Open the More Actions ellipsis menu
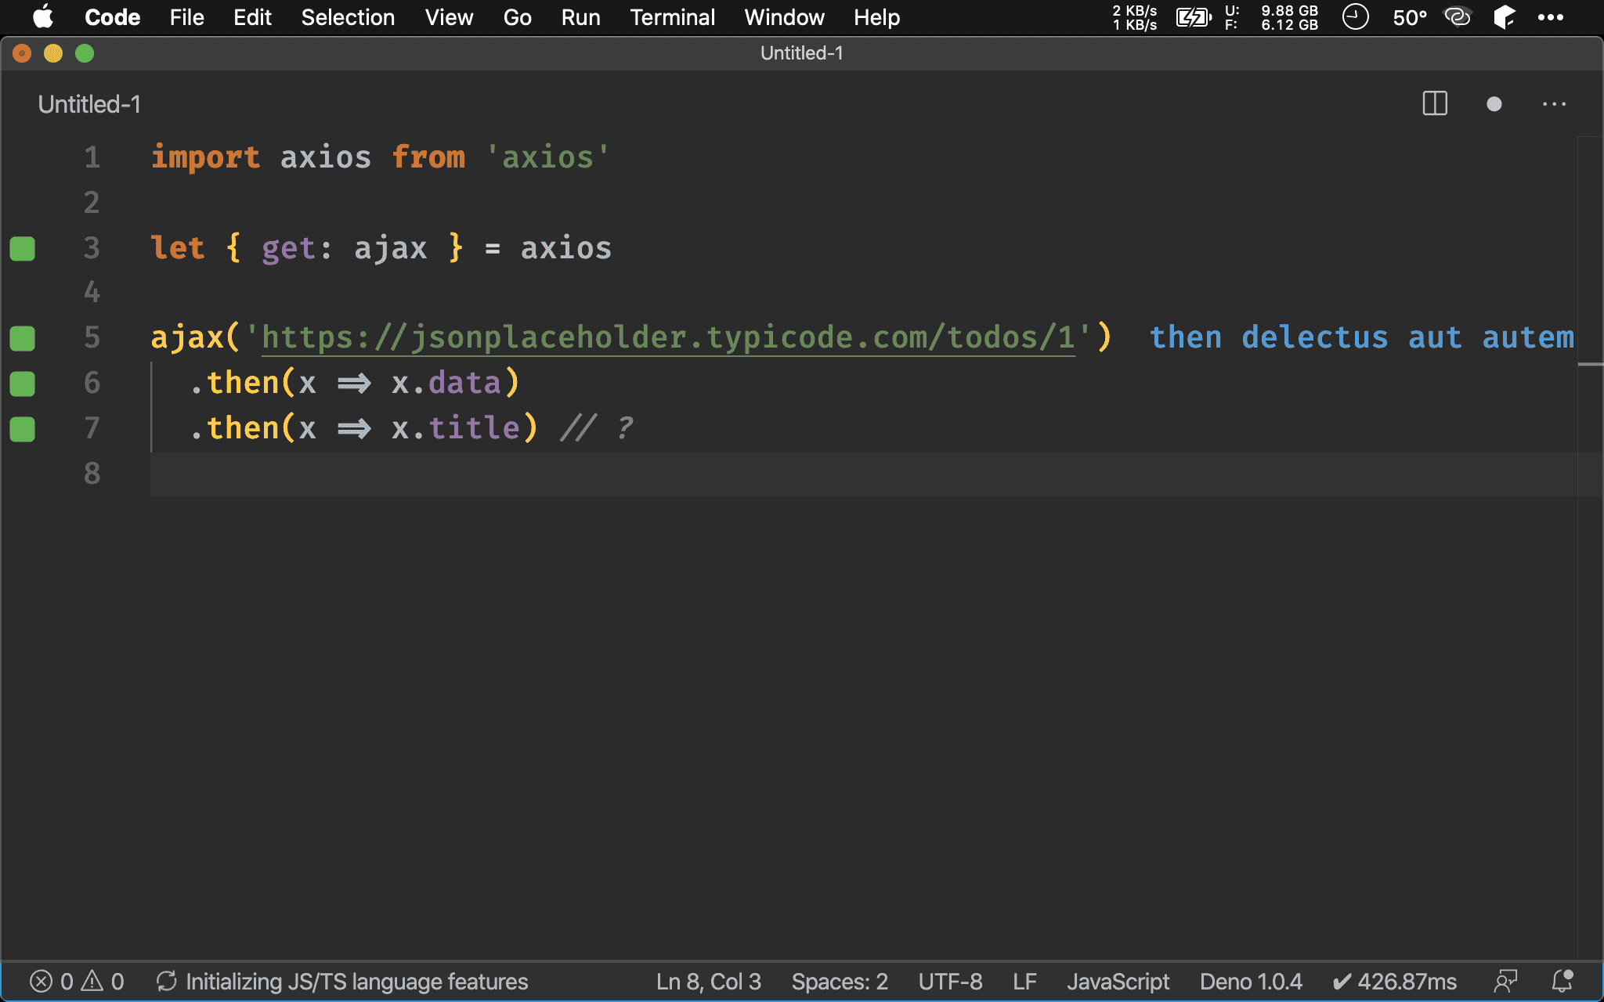This screenshot has height=1002, width=1604. coord(1554,104)
